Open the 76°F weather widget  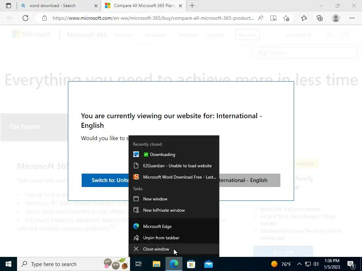(281, 264)
